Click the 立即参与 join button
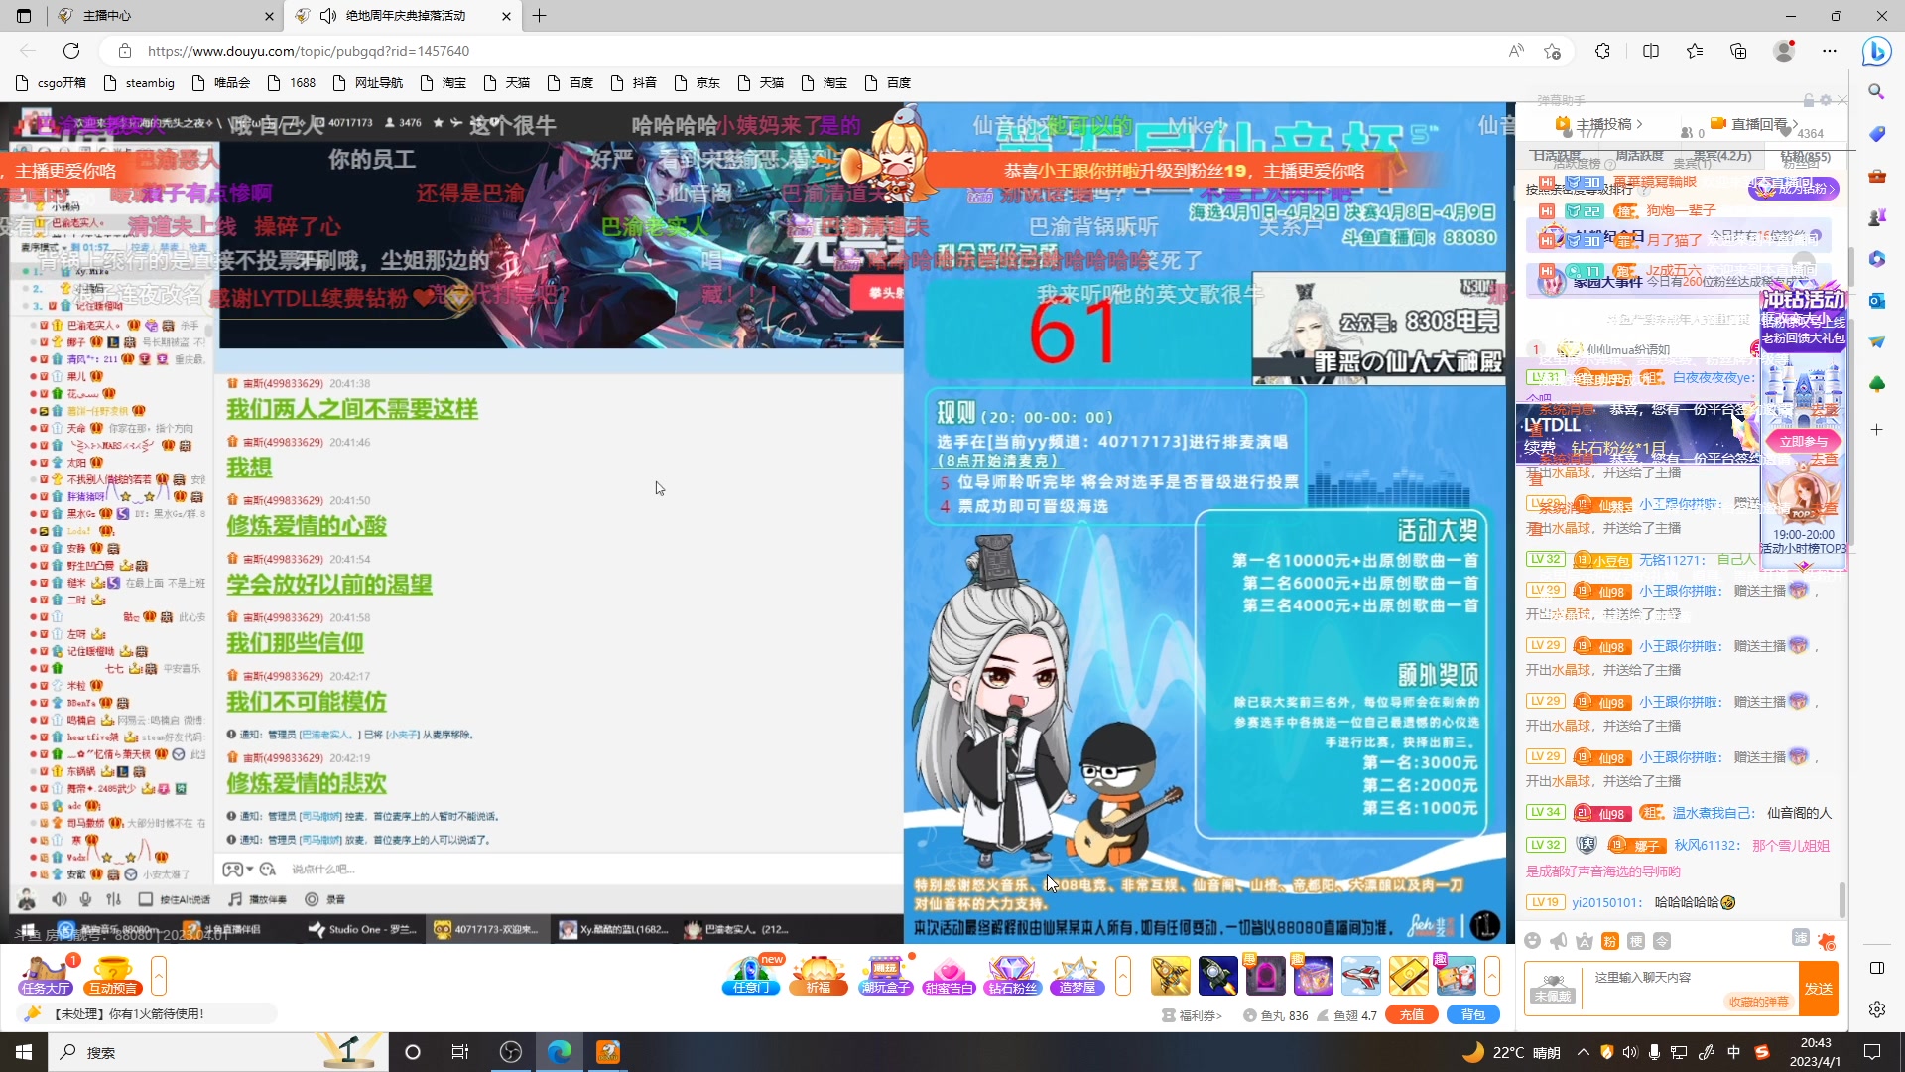The height and width of the screenshot is (1072, 1905). 1803,441
